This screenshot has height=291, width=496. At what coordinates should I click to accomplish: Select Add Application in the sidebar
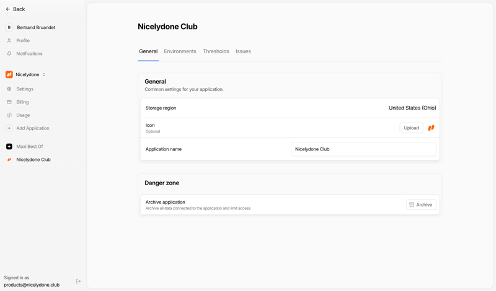(x=33, y=128)
